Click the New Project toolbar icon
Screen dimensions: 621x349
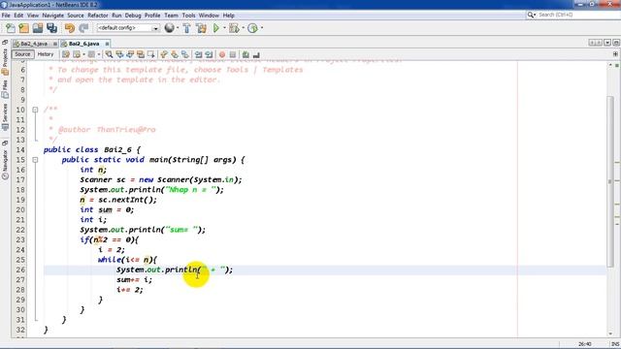23,28
